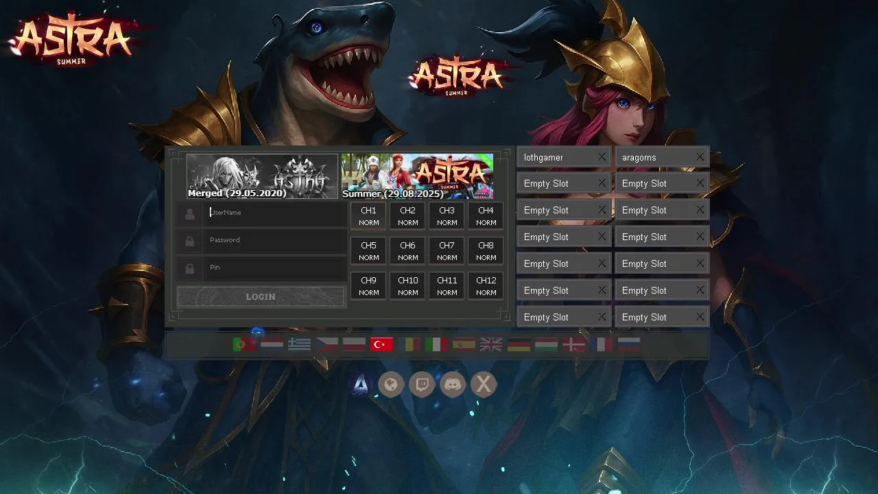This screenshot has width=878, height=494.
Task: Open the Astra 'A' logo link
Action: click(x=360, y=385)
